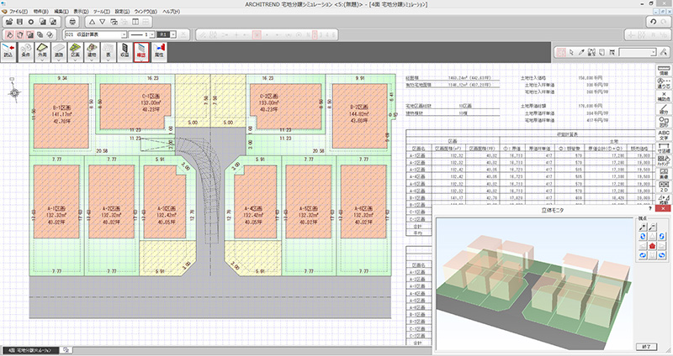673x356 pixels.
Task: Select the red highlighted 確認 tool
Action: [141, 51]
